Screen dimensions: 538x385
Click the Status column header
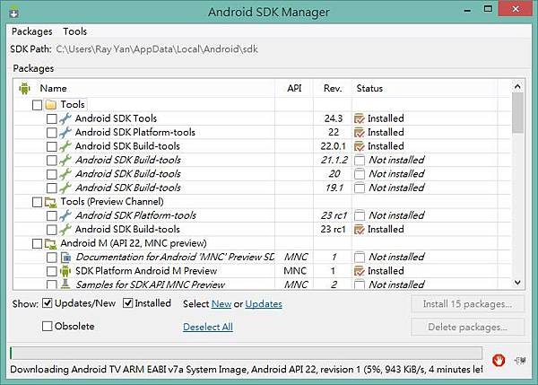coord(369,88)
